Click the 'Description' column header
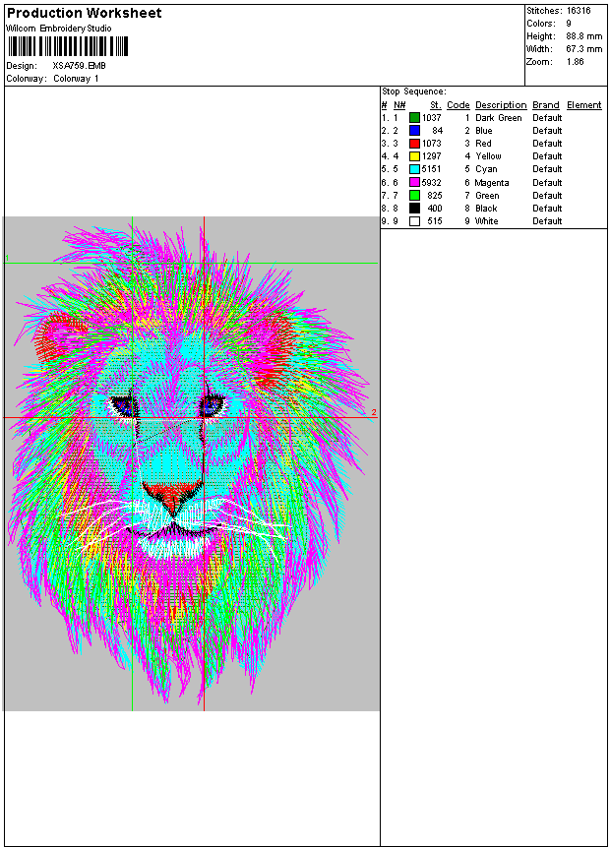 (501, 105)
